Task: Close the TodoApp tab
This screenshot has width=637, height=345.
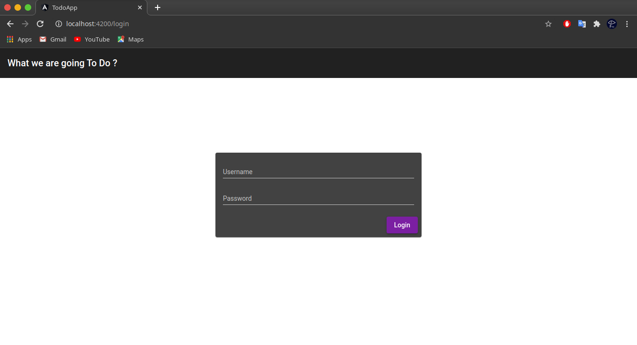Action: (140, 7)
